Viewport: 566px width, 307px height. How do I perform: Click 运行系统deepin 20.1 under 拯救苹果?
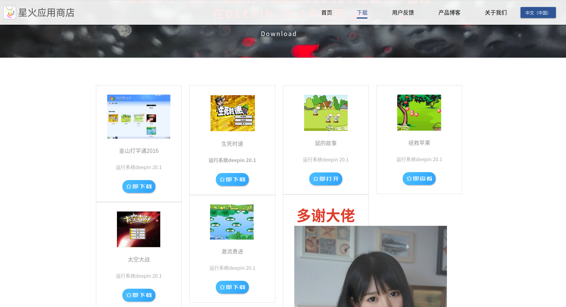(x=419, y=159)
